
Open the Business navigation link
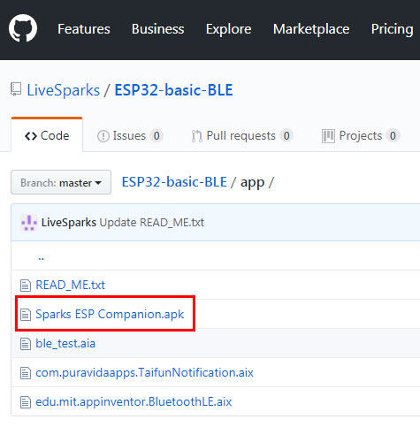[157, 29]
